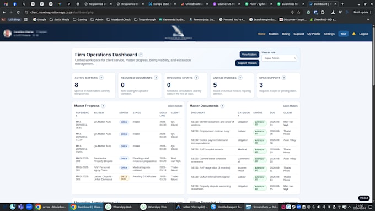Screen dimensions: 375x211
Task: Open the Screenshots folder window in the taskbar
Action: 261,207
